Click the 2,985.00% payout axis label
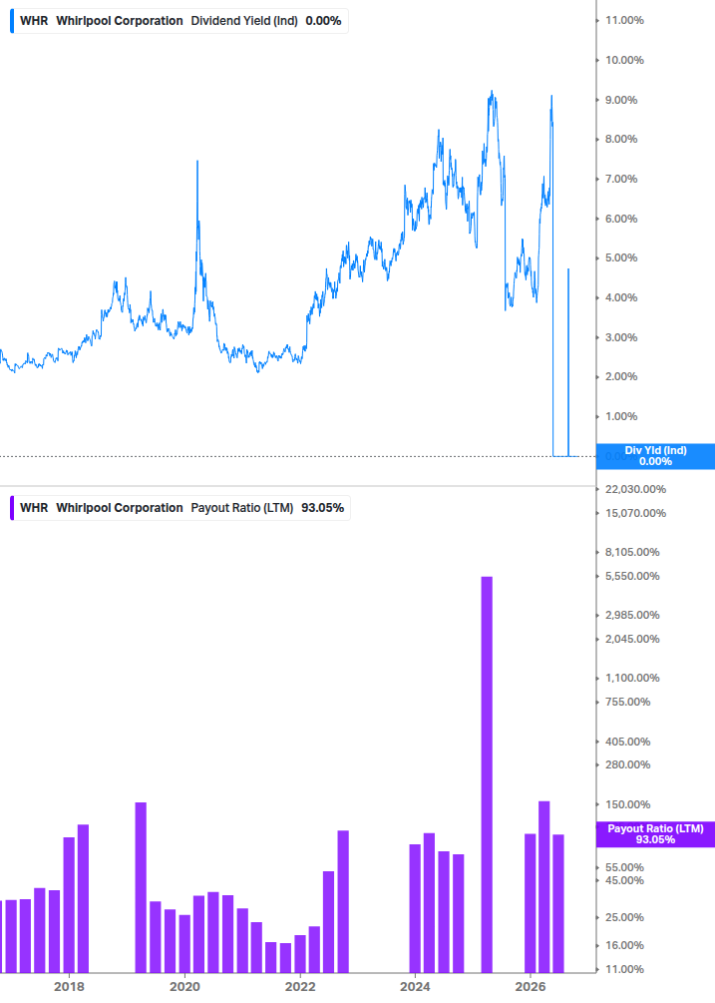This screenshot has width=715, height=1003. (632, 616)
